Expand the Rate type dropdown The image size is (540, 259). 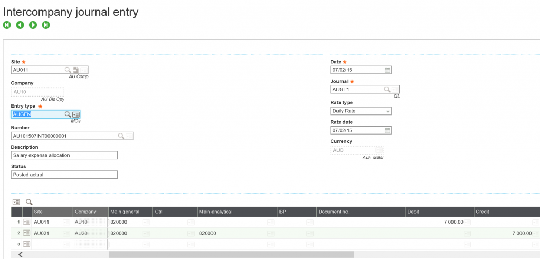coord(388,111)
